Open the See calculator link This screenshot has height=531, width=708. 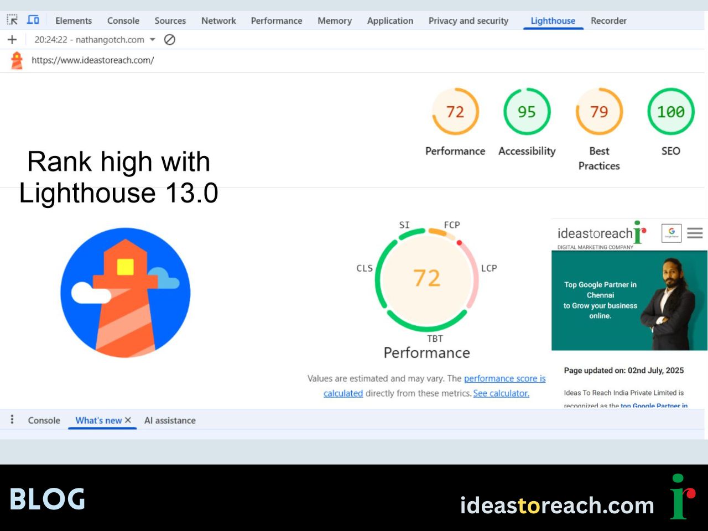[500, 393]
